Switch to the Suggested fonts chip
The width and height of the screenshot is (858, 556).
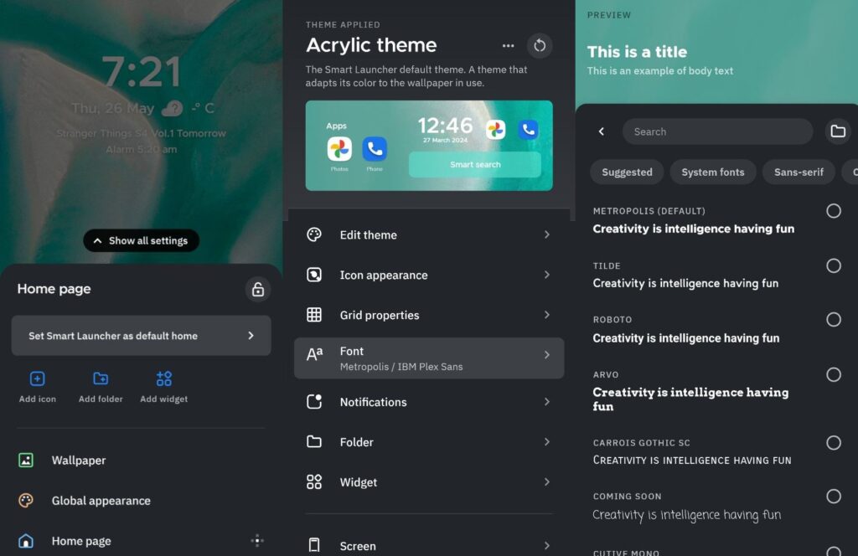click(627, 172)
